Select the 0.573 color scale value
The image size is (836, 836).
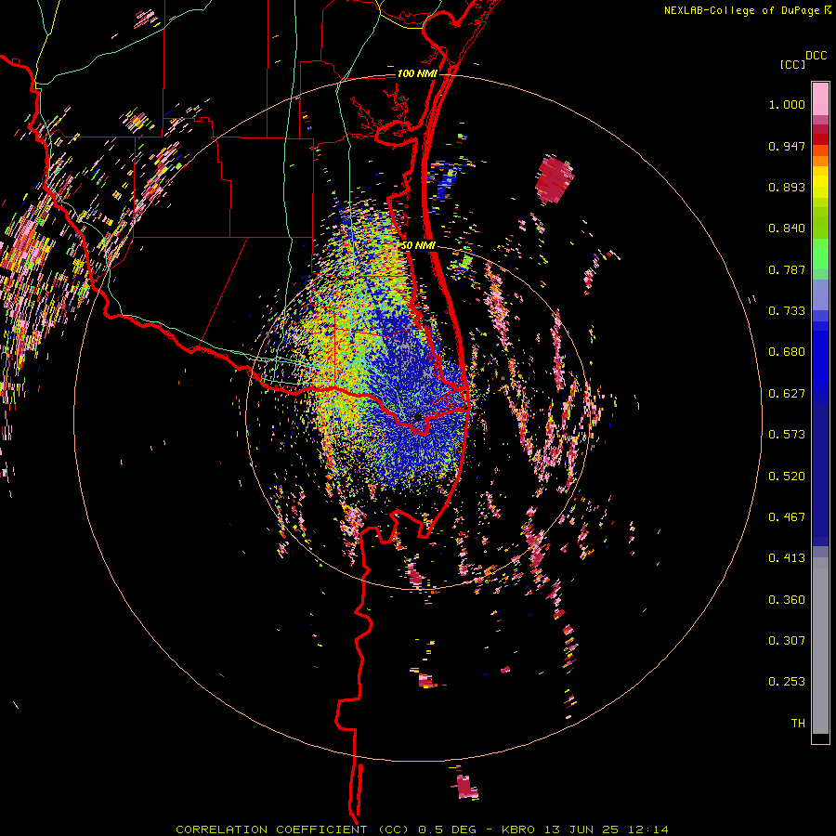787,435
